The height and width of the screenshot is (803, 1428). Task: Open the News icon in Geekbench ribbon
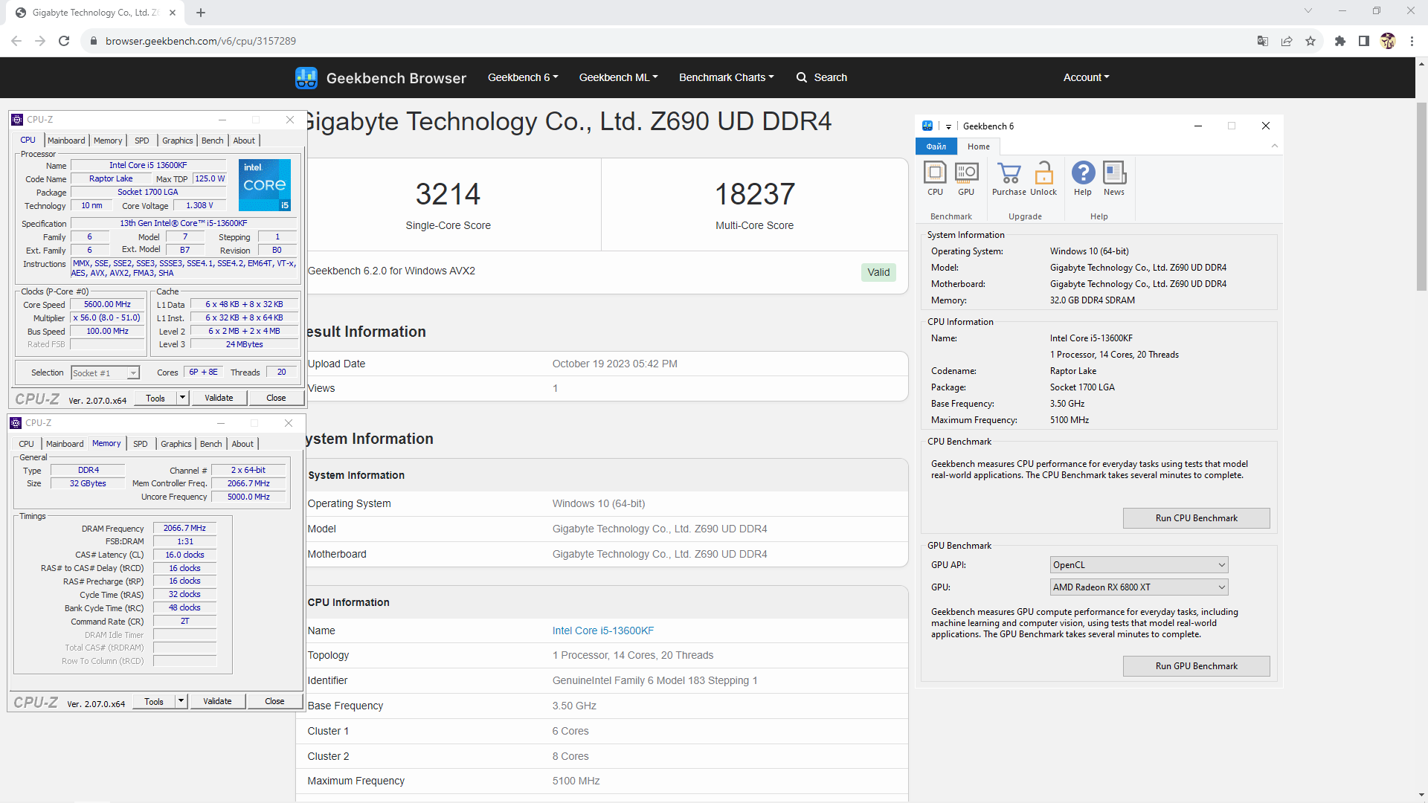pyautogui.click(x=1114, y=173)
